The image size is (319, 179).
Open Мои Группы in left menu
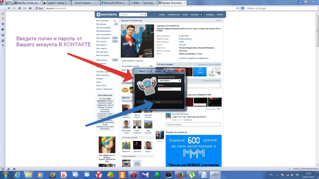pos(101,41)
